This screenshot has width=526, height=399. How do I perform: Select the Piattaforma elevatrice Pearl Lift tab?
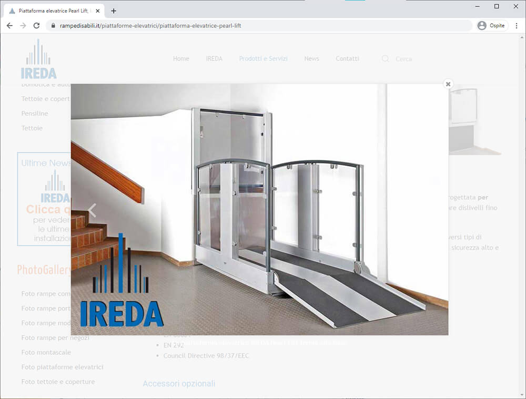point(54,11)
